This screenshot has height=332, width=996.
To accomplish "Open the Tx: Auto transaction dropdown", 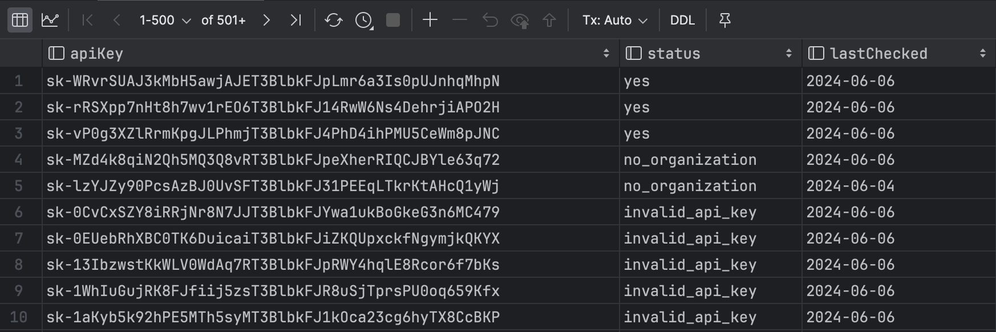I will point(614,21).
